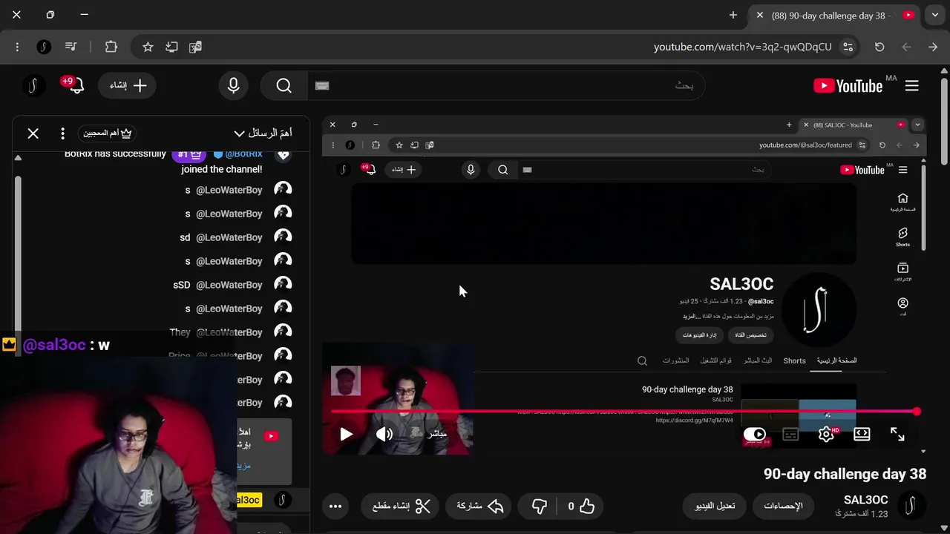Click the #1 crown badge in chat
Image resolution: width=950 pixels, height=534 pixels.
coord(189,154)
